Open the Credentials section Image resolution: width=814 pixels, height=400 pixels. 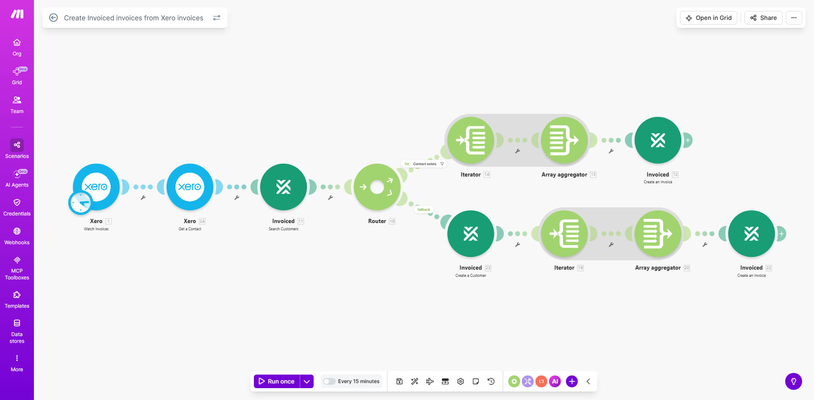coord(17,207)
